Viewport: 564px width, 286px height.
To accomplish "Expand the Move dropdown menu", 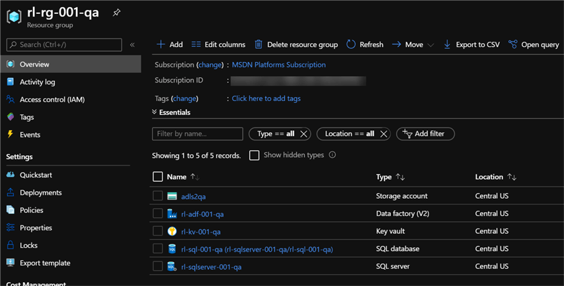I will point(430,45).
